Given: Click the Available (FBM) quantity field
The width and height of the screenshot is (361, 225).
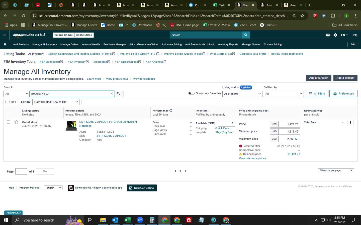Looking at the screenshot, I should 226,123.
